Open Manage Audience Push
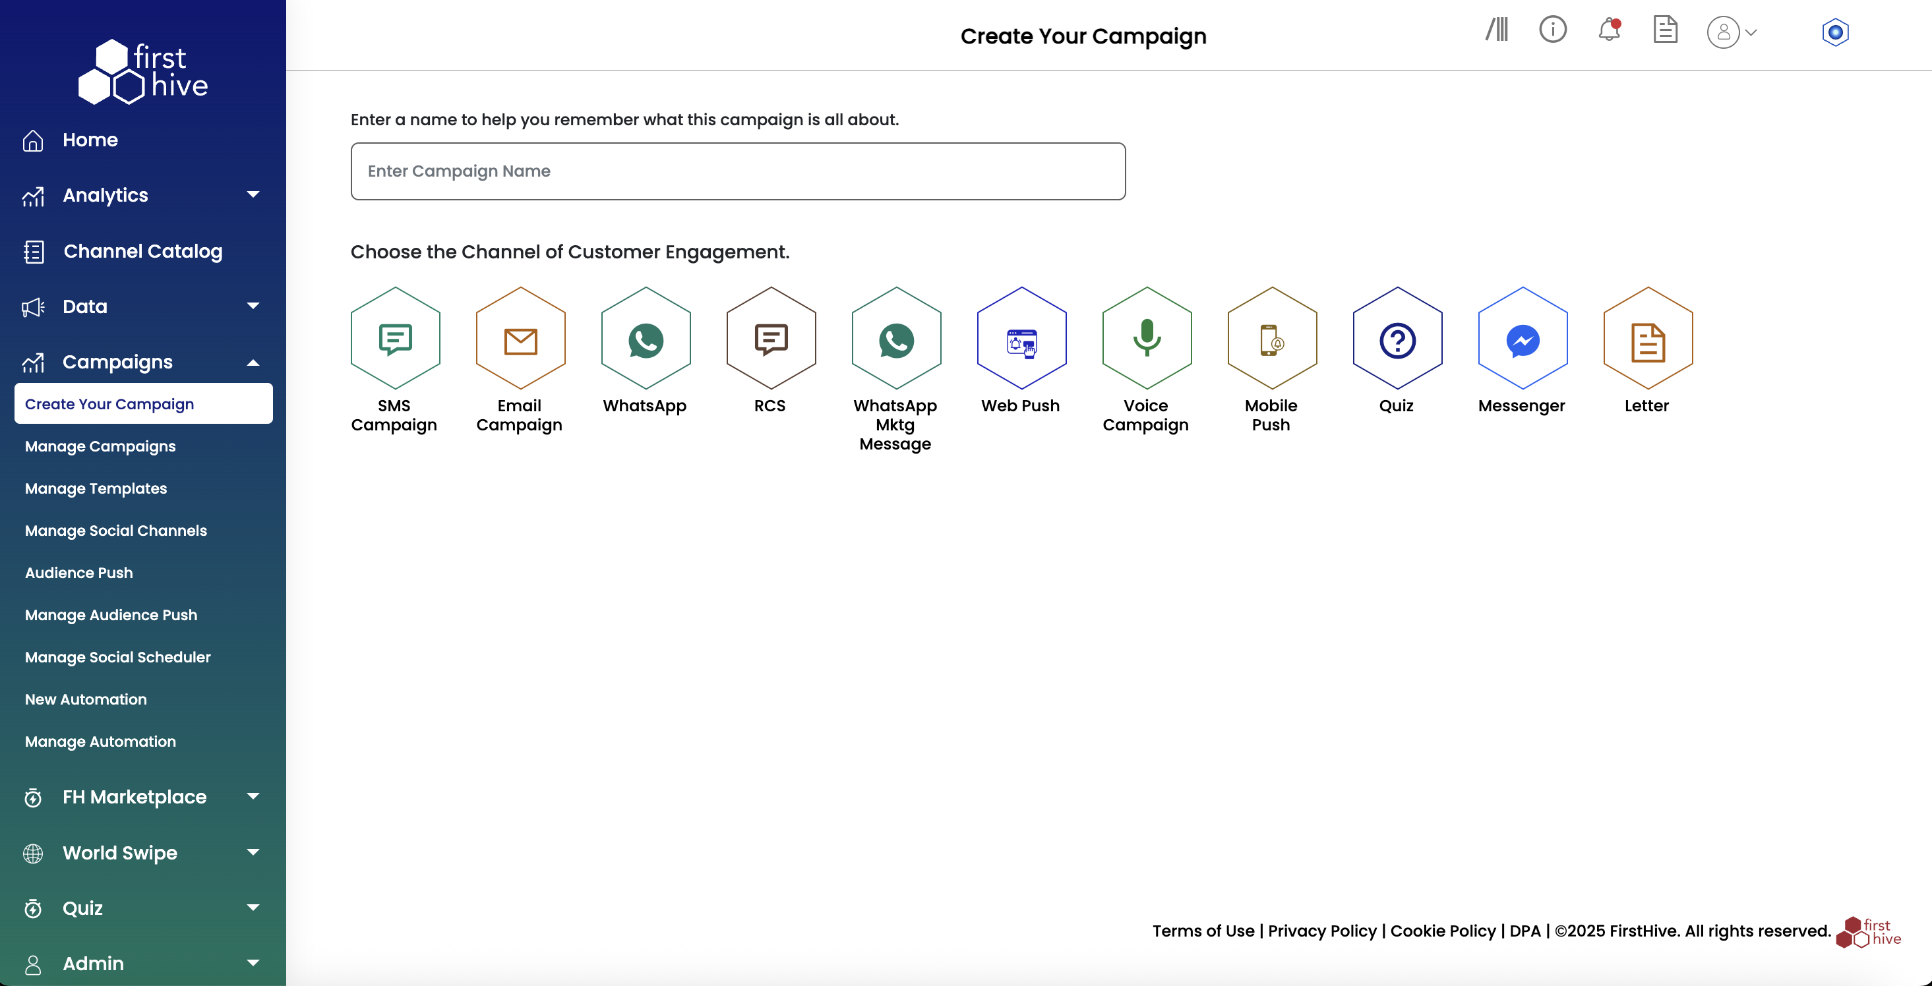This screenshot has height=986, width=1932. coord(111,615)
